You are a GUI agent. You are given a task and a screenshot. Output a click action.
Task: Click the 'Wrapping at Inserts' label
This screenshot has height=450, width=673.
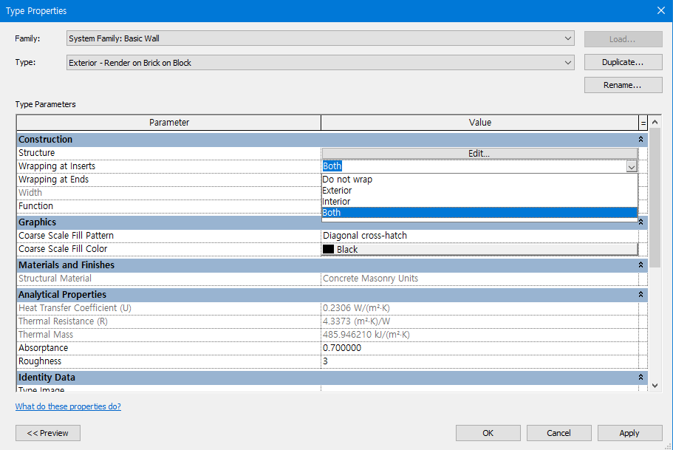[x=57, y=166]
